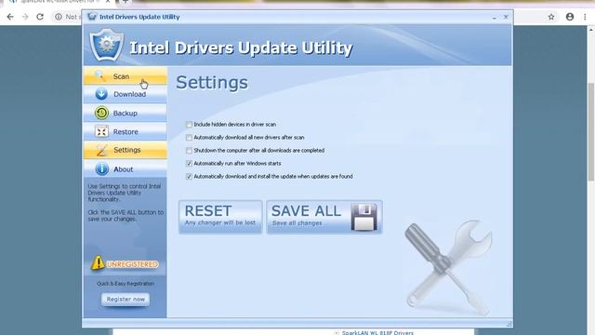Click the RESET button

(x=220, y=217)
